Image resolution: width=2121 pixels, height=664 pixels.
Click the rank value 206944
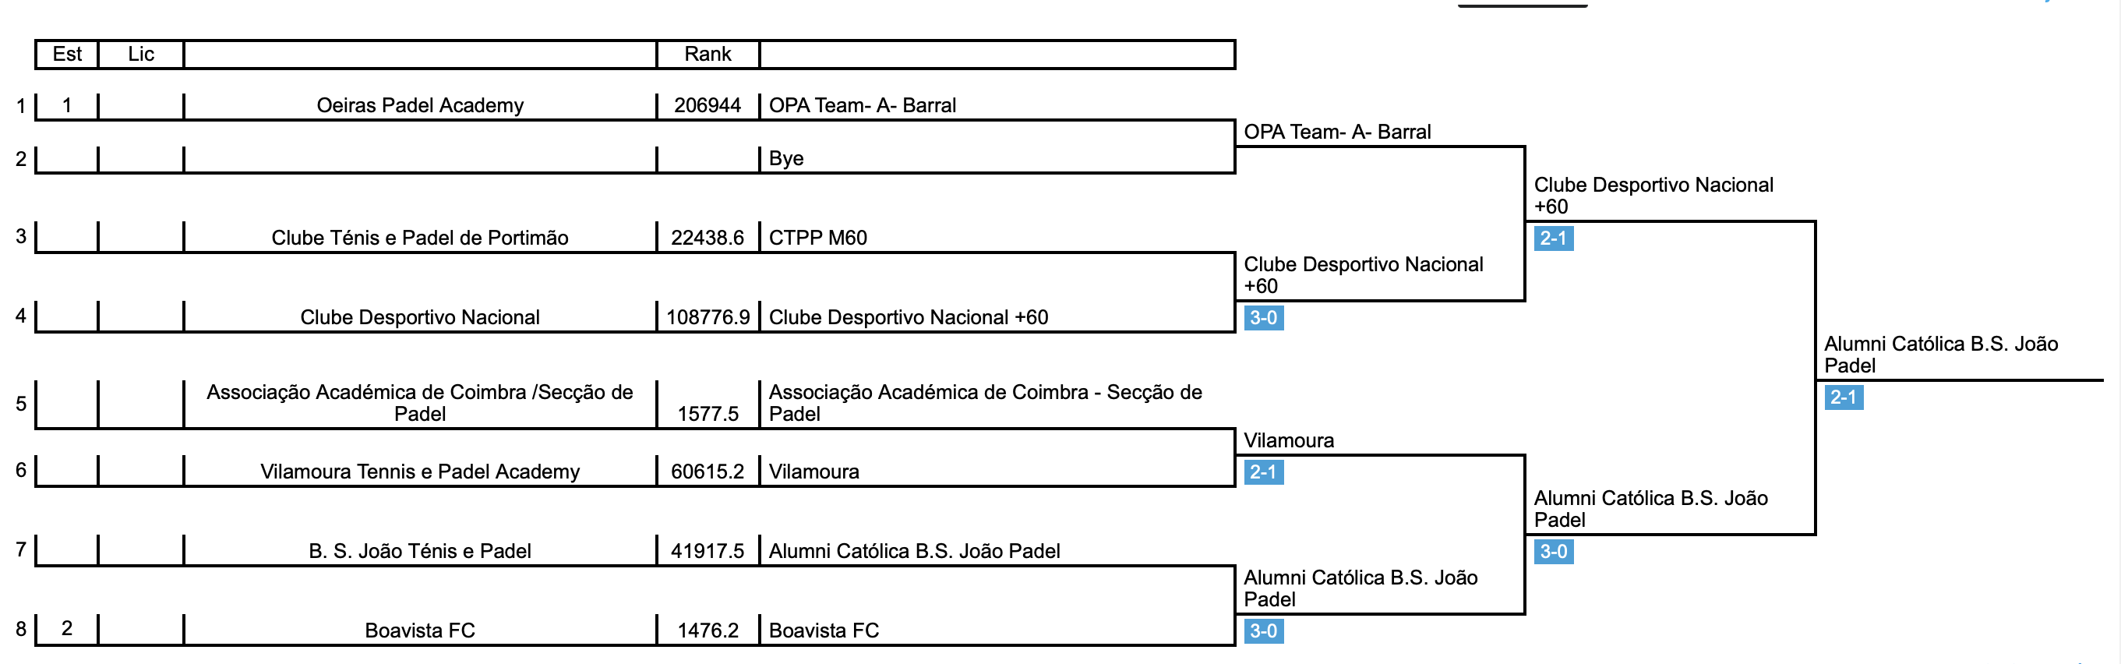[x=708, y=105]
